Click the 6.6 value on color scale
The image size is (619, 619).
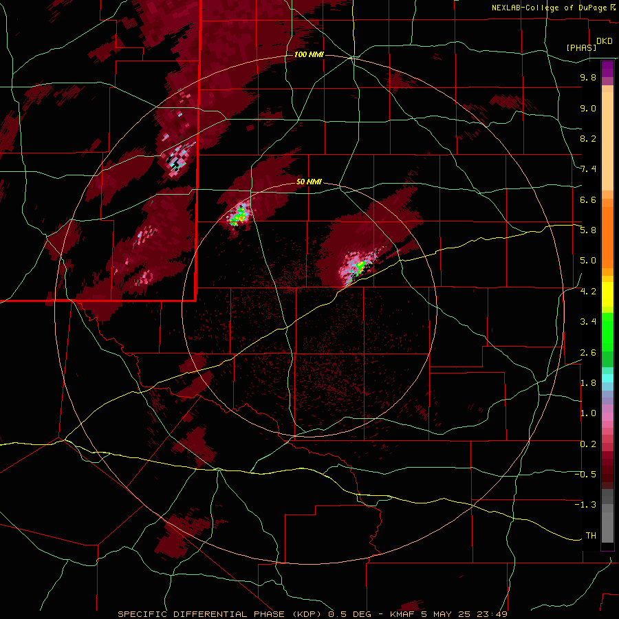tap(588, 199)
